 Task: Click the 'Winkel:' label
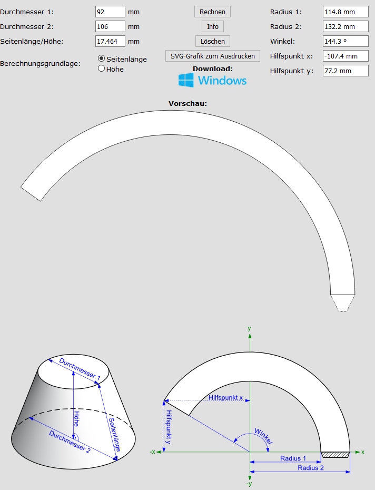(282, 41)
